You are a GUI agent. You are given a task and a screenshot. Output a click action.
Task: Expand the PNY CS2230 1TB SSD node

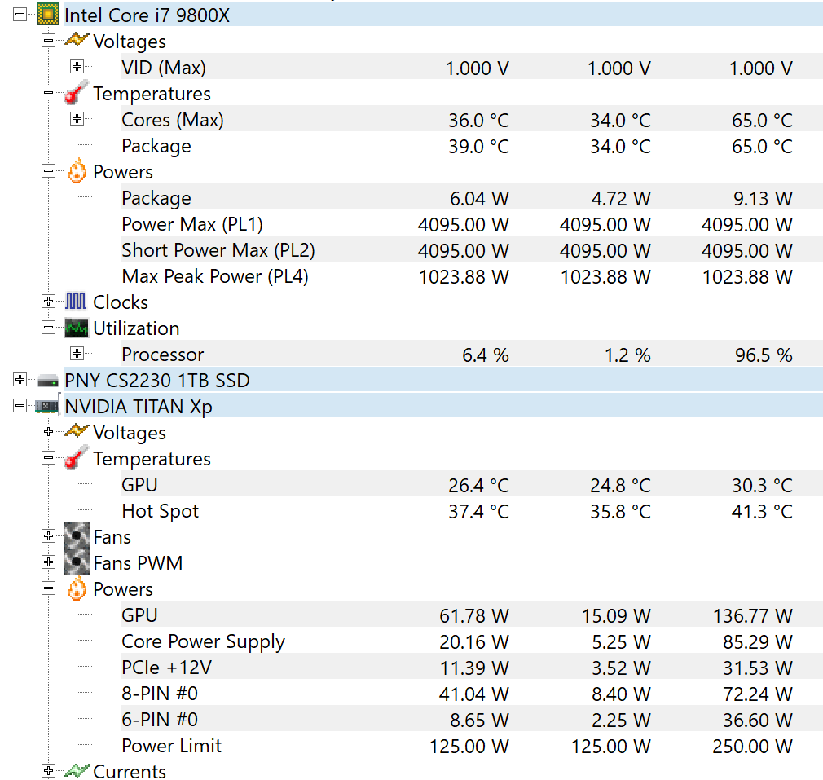coord(20,380)
